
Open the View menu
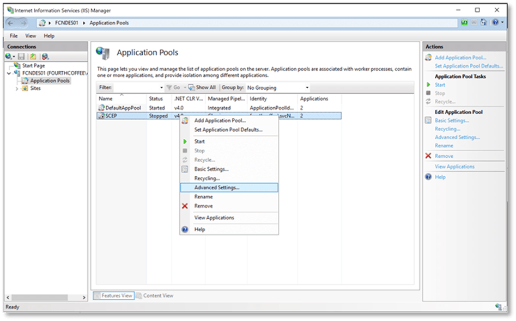point(31,36)
